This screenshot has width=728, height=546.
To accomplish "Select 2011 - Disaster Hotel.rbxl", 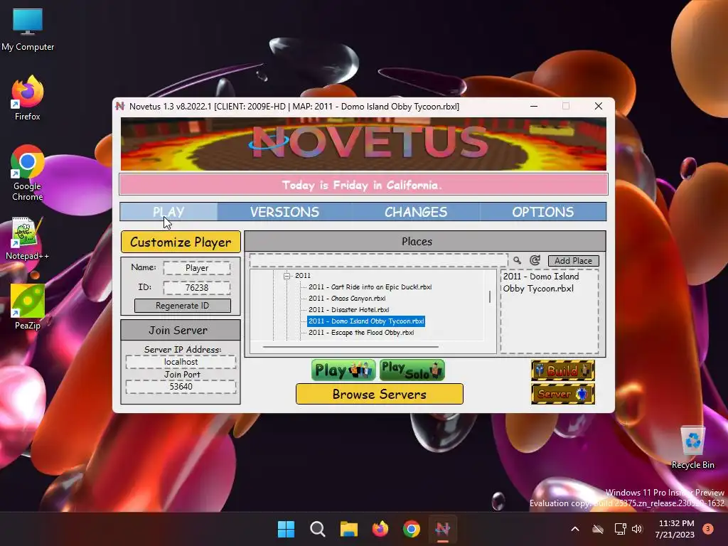I will 348,310.
